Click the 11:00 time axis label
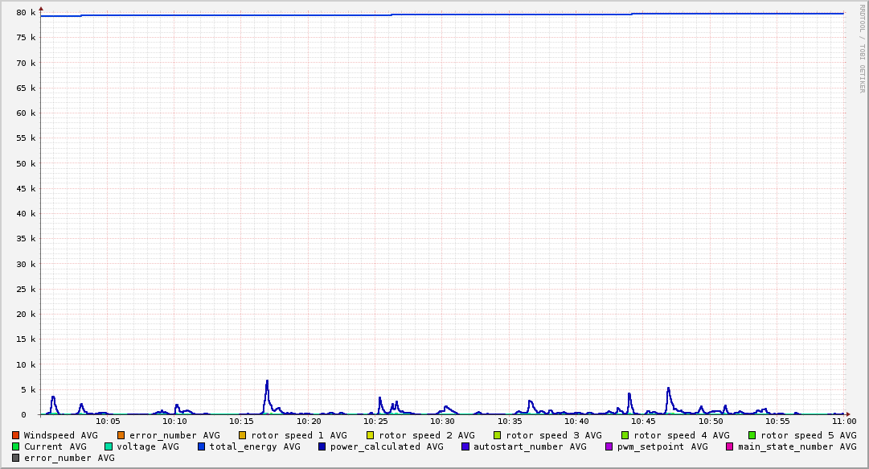The image size is (869, 469). (843, 421)
